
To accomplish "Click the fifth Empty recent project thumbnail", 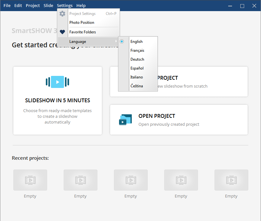I will pyautogui.click(x=231, y=180).
